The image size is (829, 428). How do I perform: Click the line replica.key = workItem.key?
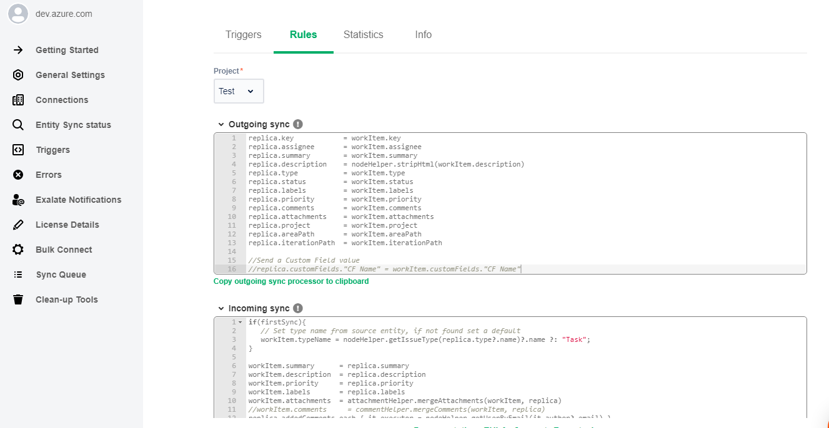click(x=324, y=138)
